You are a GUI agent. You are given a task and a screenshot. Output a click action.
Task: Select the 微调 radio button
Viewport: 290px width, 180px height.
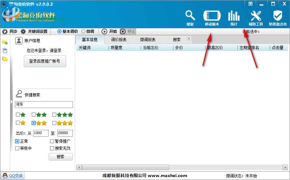coord(83,32)
